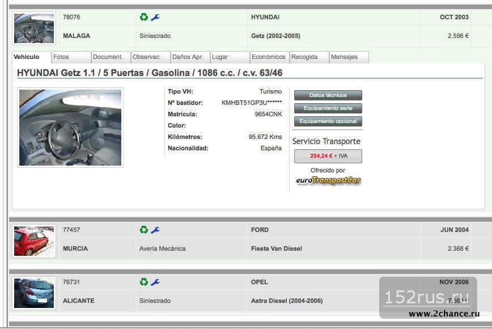Screen dimensions: 492x329
Task: Click the OPEL brand name
Action: coord(260,282)
